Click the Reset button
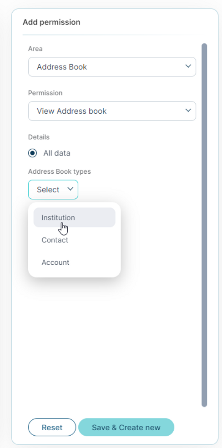Screen dimensions: 222x448 pos(52,428)
